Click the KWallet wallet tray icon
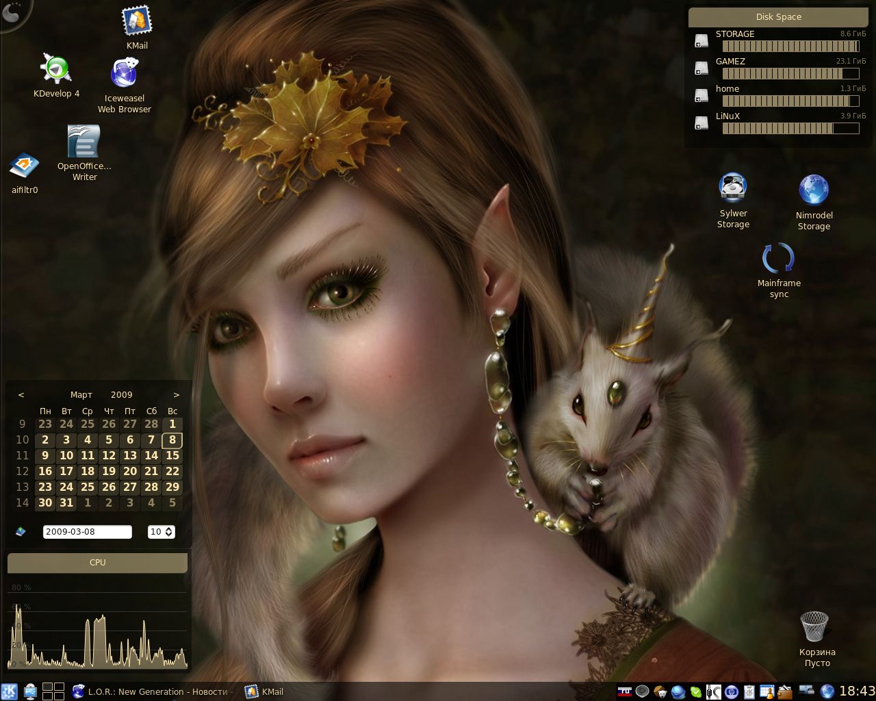This screenshot has width=876, height=701. point(785,691)
